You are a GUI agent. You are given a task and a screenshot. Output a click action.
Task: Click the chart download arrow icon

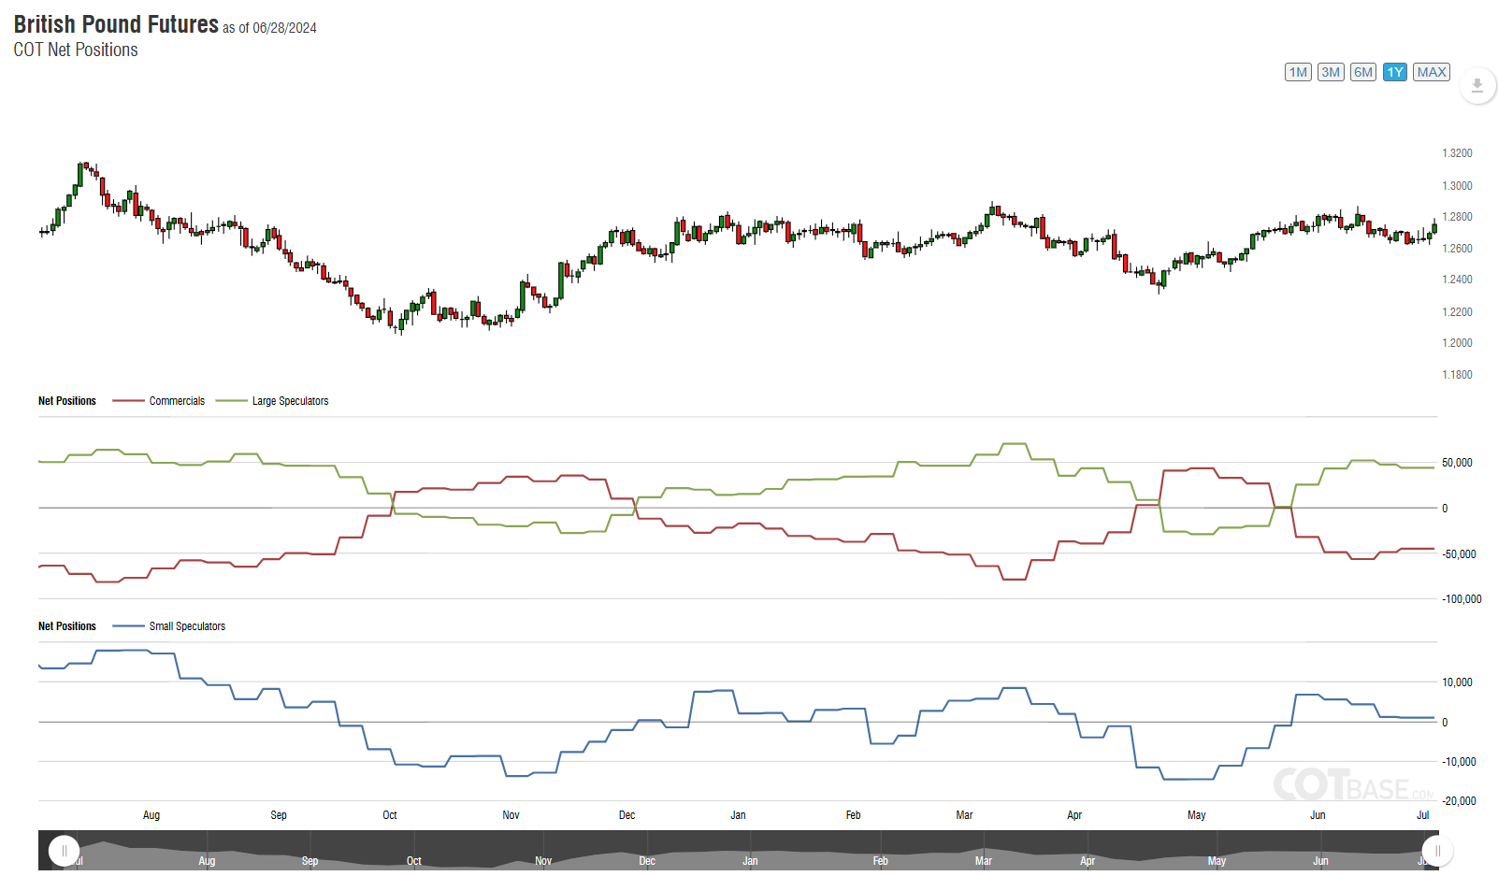1477,86
